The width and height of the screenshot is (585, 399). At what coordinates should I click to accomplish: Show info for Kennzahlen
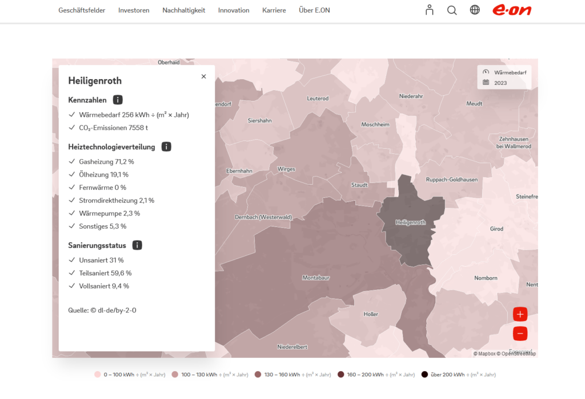tap(118, 100)
